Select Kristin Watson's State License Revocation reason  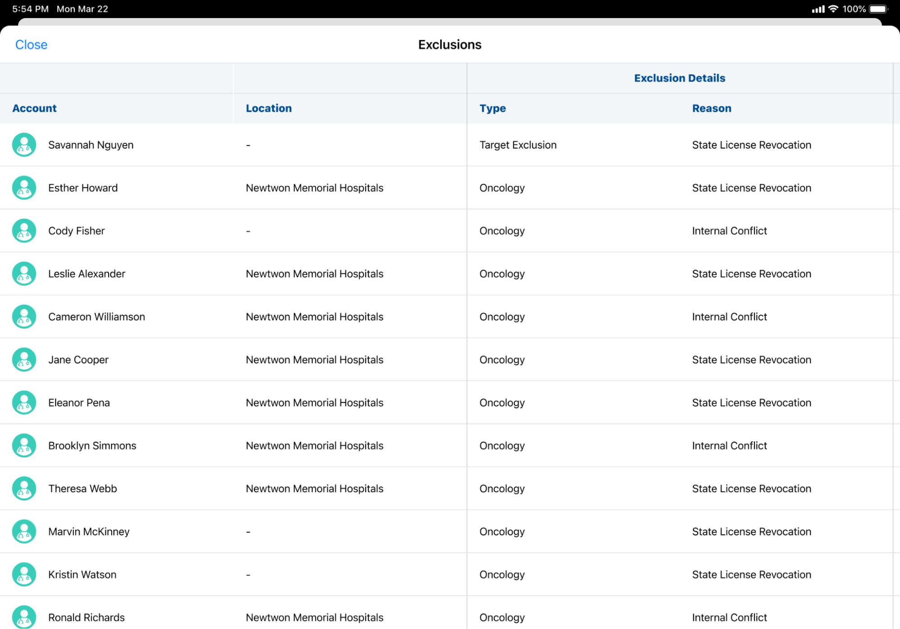pyautogui.click(x=751, y=575)
